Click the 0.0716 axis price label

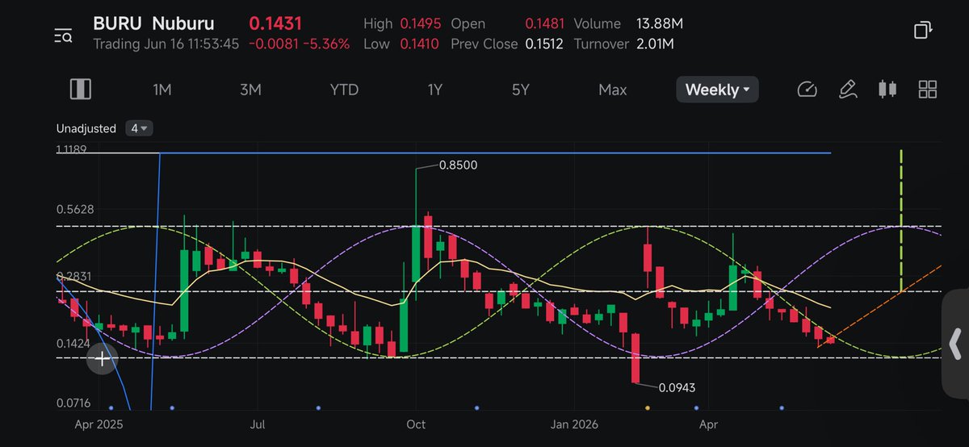coord(74,403)
